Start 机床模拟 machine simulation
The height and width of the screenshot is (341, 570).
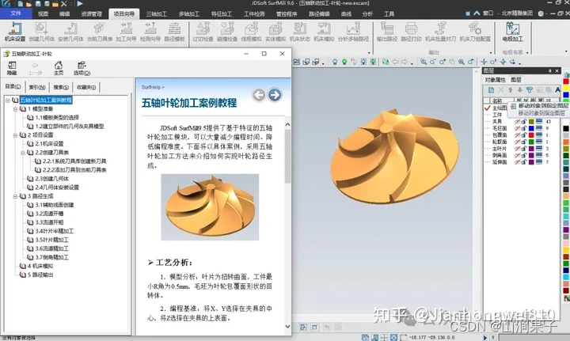pos(324,32)
